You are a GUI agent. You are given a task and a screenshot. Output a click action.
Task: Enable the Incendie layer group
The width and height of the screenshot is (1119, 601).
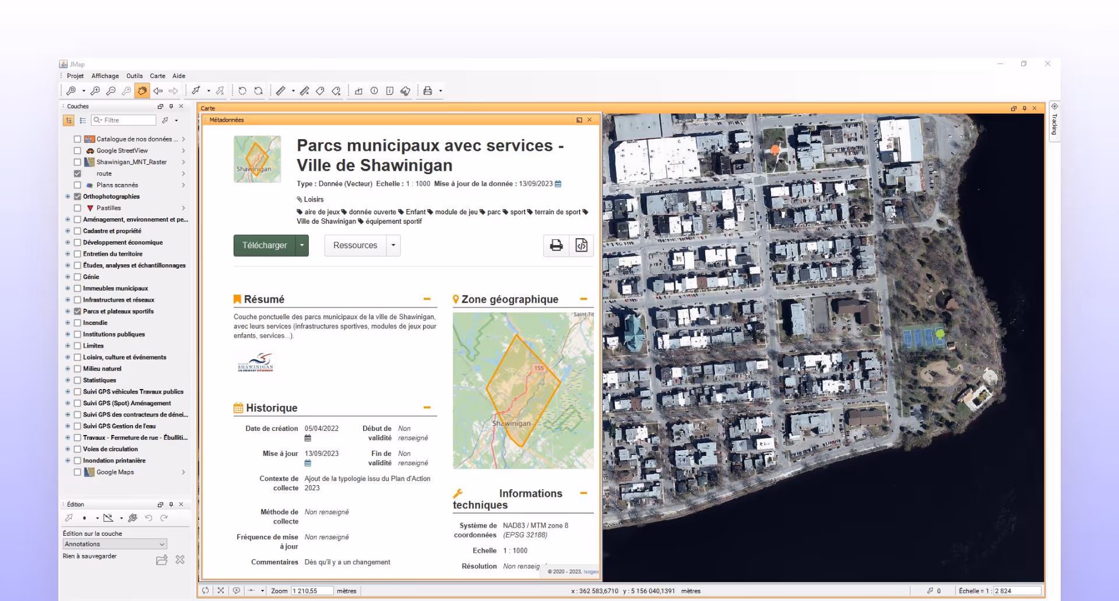[x=78, y=323]
